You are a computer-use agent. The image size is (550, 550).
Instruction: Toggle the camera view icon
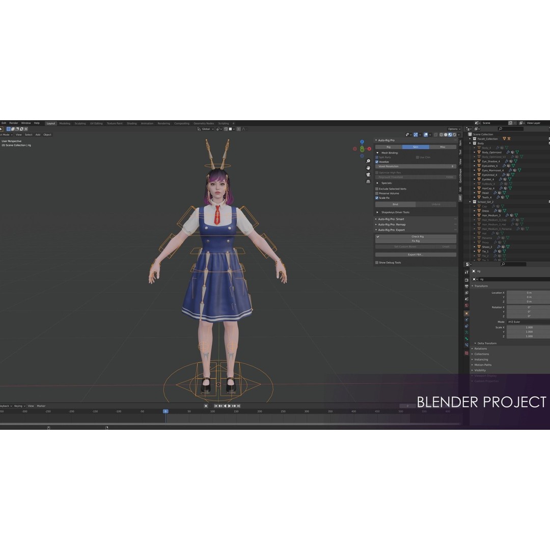coord(368,174)
